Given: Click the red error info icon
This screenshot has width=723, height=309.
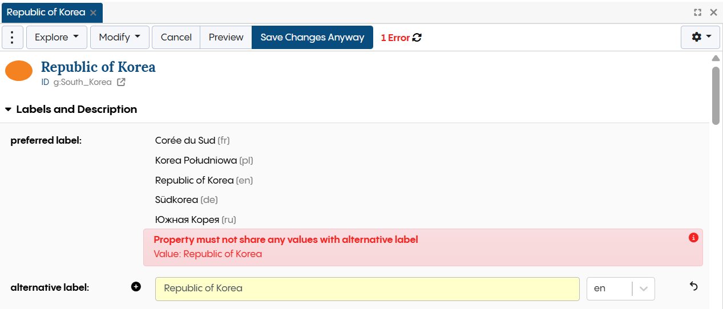Looking at the screenshot, I should pyautogui.click(x=693, y=238).
